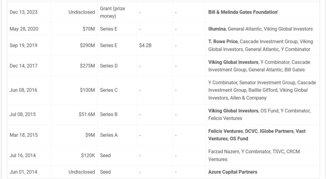Open the Azure Capital Partners investor entry
Screen dimensions: 326x179
(x=233, y=172)
